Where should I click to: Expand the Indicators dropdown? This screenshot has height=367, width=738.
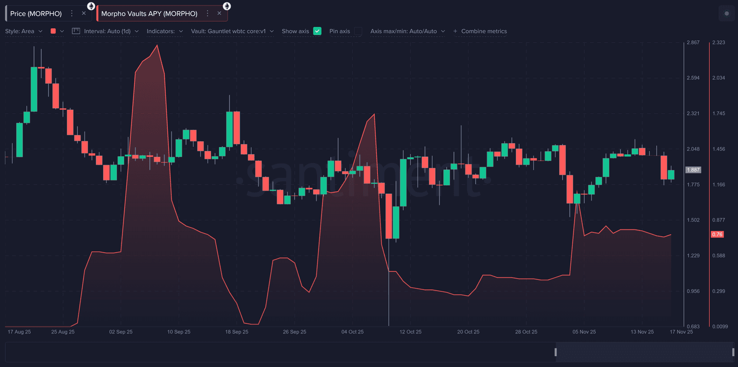click(x=164, y=31)
